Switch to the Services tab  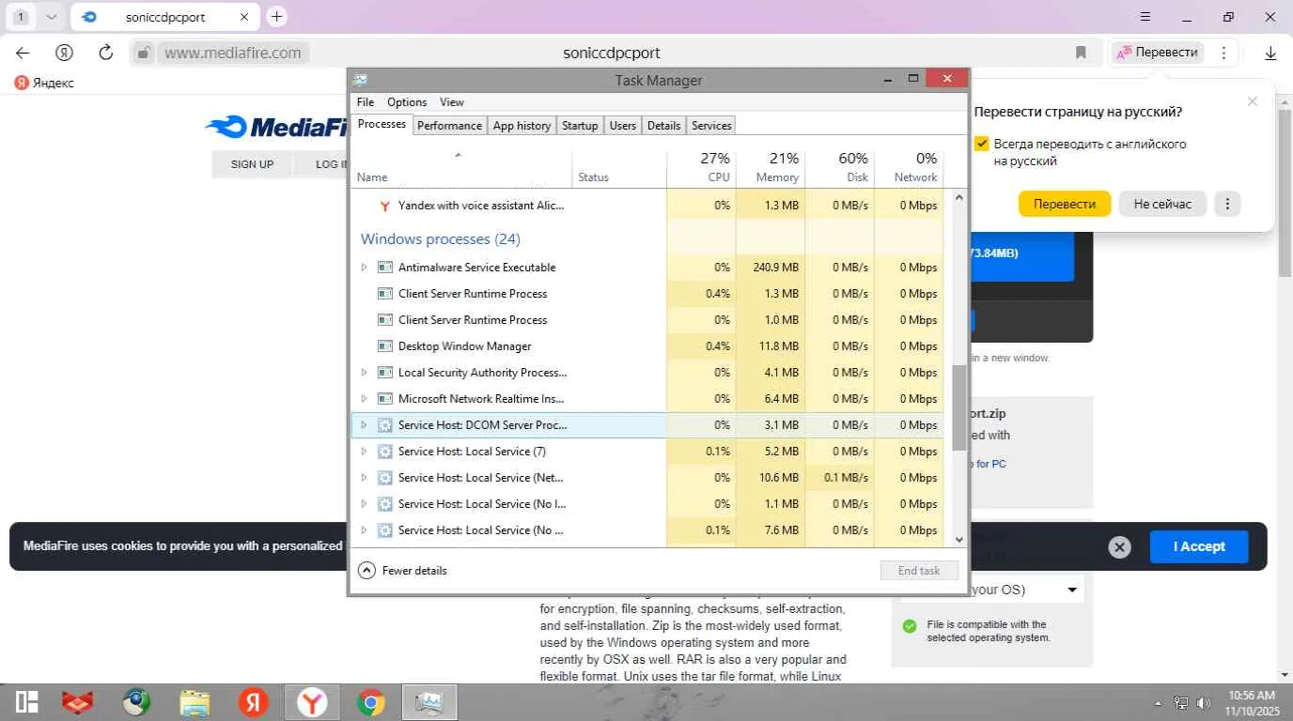[711, 126]
